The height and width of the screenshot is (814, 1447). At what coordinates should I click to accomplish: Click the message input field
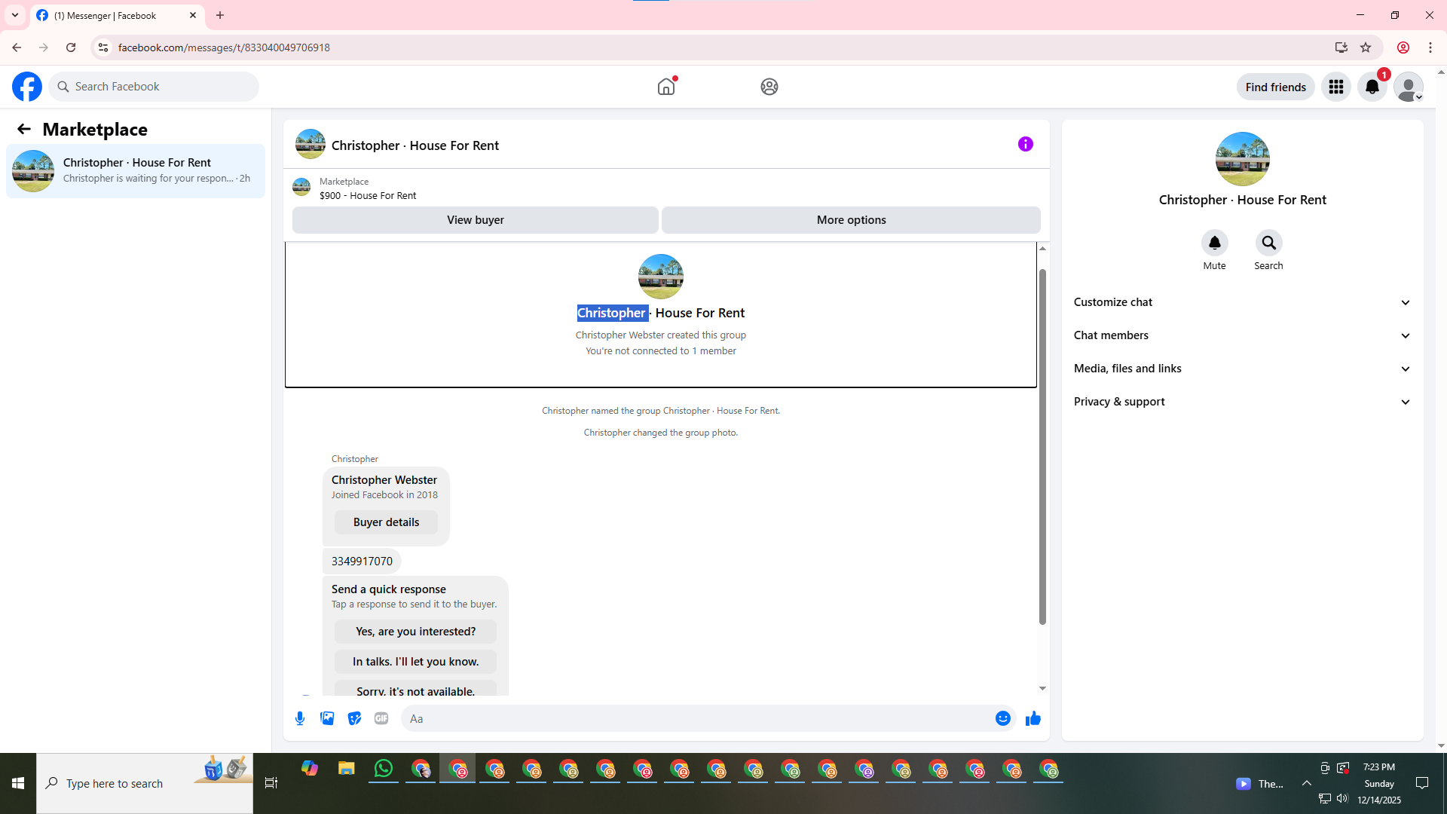(x=697, y=718)
